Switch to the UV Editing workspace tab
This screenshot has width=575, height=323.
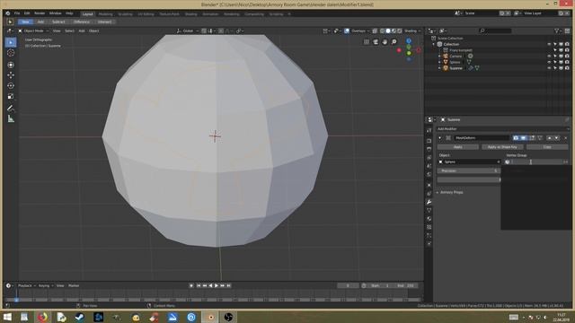coord(146,14)
